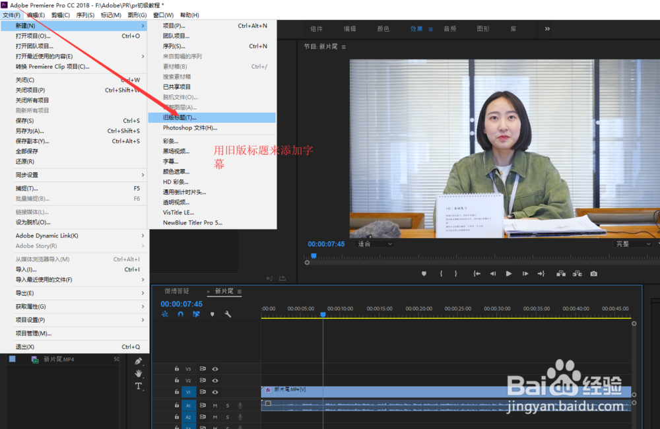The height and width of the screenshot is (429, 660).
Task: Open 效果 workspace panel menu
Action: point(430,29)
